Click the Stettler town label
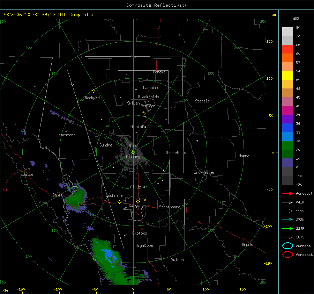The width and height of the screenshot is (314, 294). click(x=203, y=101)
